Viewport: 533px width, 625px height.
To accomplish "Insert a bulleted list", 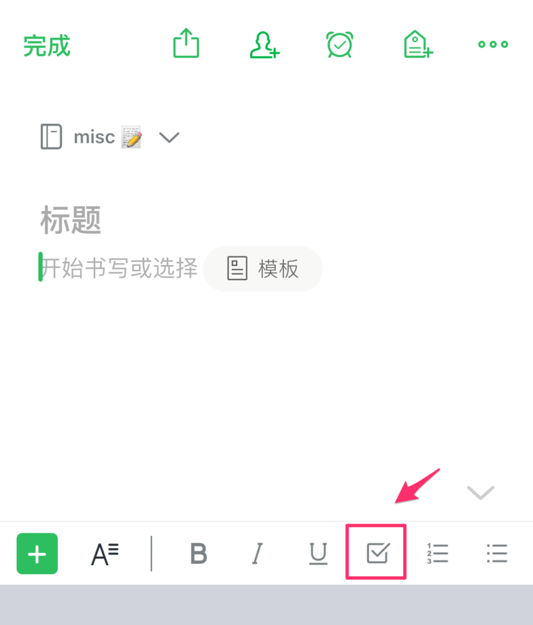I will (497, 553).
